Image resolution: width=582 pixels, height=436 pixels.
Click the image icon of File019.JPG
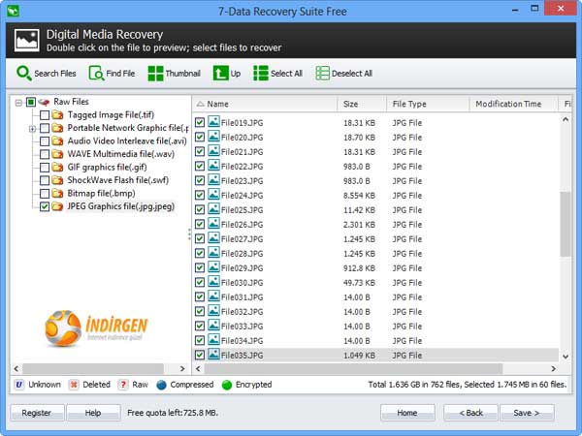pos(213,122)
